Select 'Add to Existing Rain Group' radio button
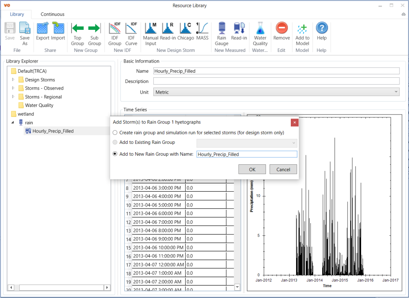409x298 pixels. pyautogui.click(x=115, y=142)
